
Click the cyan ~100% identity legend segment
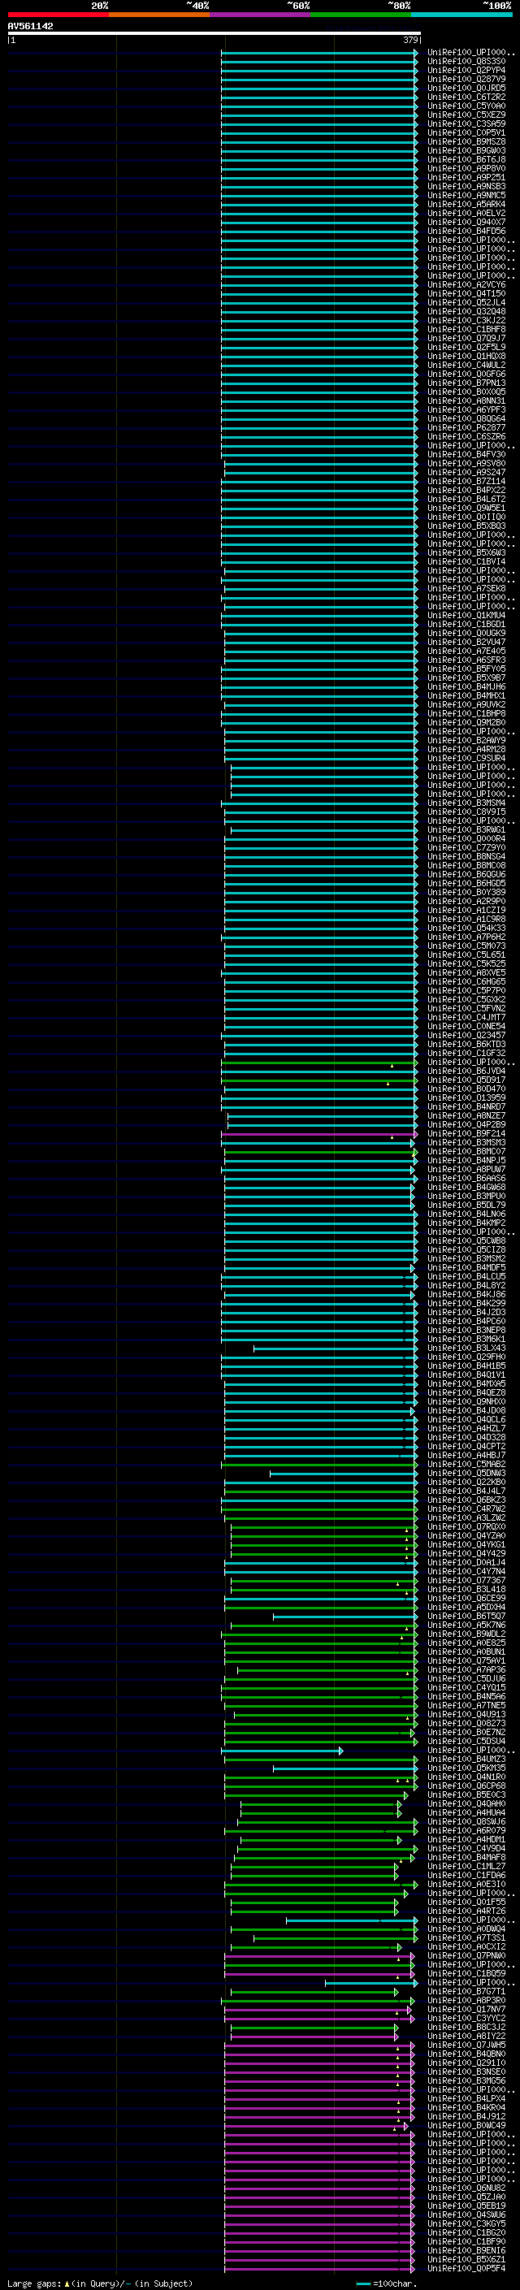[461, 15]
